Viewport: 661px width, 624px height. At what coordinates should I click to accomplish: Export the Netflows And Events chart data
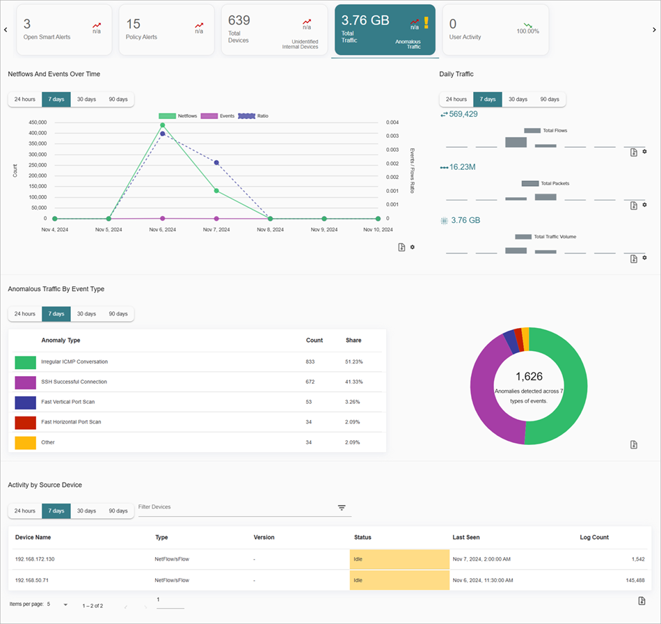[x=401, y=247]
